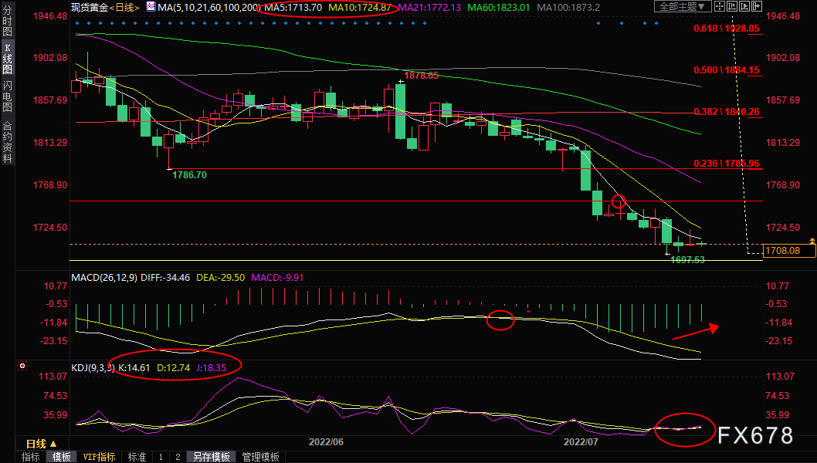817x463 pixels.
Task: Switch to the 分时图 side tab
Action: click(7, 21)
